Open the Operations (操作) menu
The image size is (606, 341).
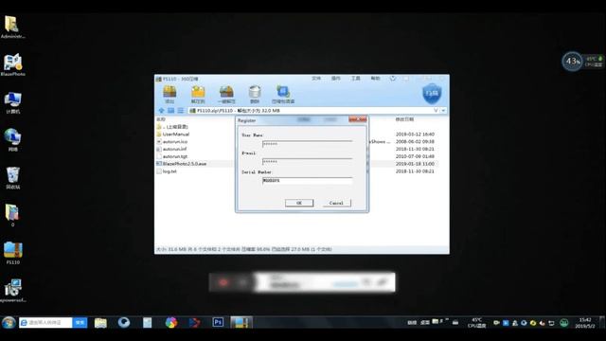[x=336, y=79]
